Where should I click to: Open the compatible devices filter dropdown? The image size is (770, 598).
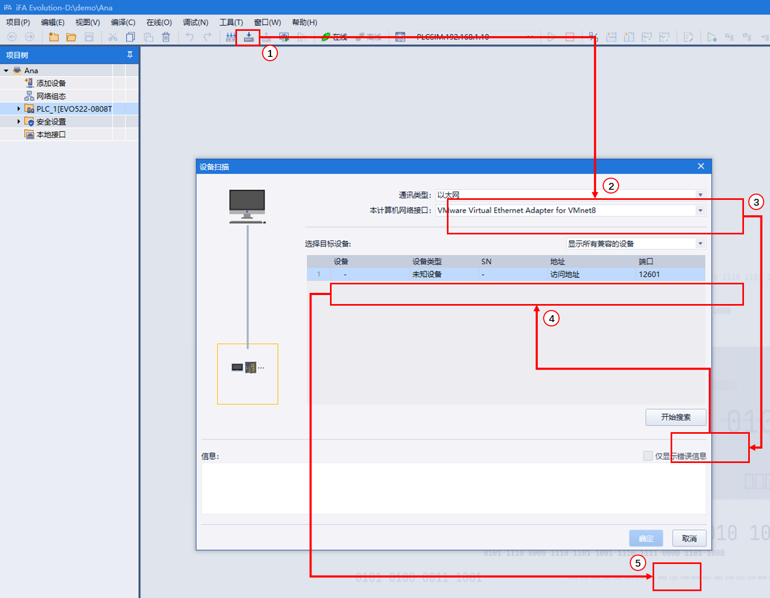(700, 243)
